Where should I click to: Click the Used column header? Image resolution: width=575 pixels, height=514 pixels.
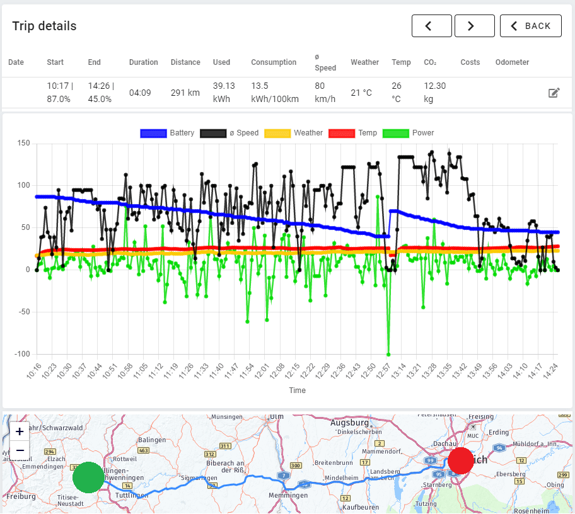(221, 62)
